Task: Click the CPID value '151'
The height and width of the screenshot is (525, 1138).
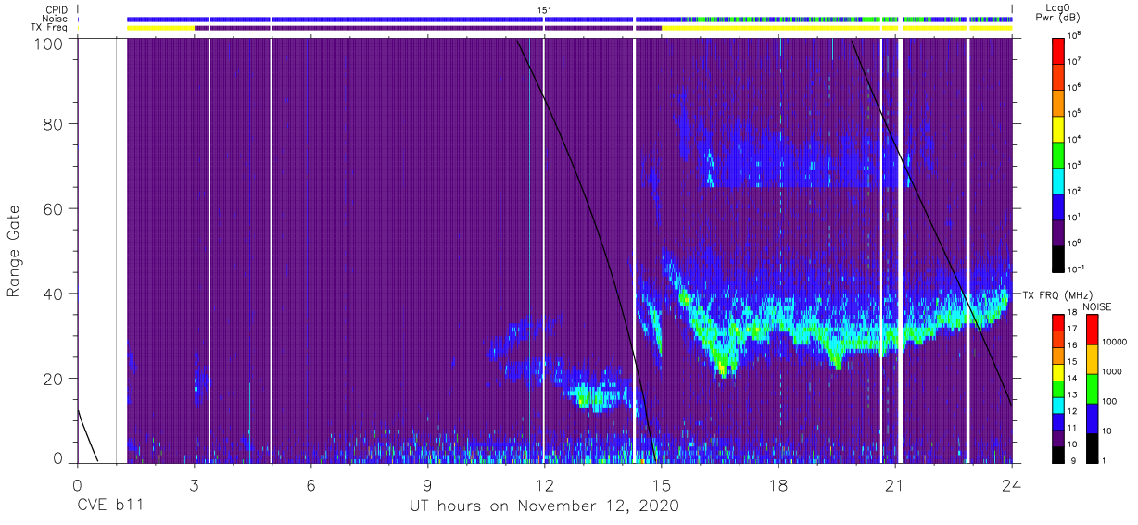Action: 545,10
